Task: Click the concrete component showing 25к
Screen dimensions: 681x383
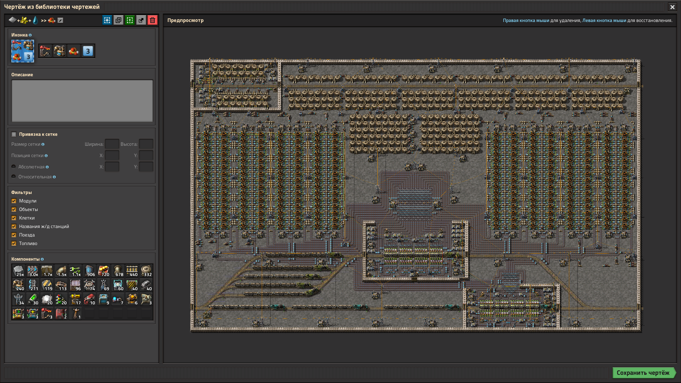Action: tap(18, 271)
